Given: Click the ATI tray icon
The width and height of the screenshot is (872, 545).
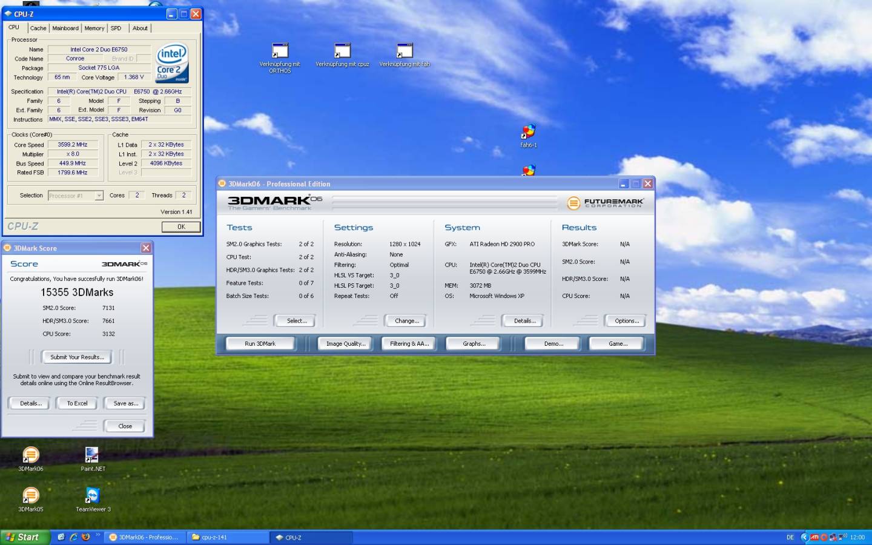Looking at the screenshot, I should click(814, 537).
